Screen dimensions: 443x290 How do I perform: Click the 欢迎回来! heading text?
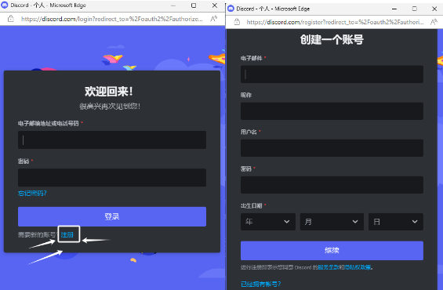109,91
